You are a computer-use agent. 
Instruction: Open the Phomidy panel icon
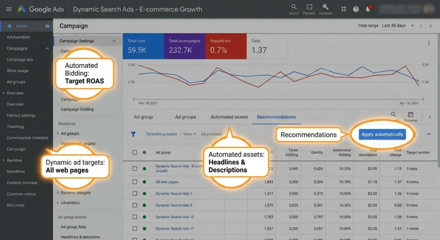[x=309, y=9]
